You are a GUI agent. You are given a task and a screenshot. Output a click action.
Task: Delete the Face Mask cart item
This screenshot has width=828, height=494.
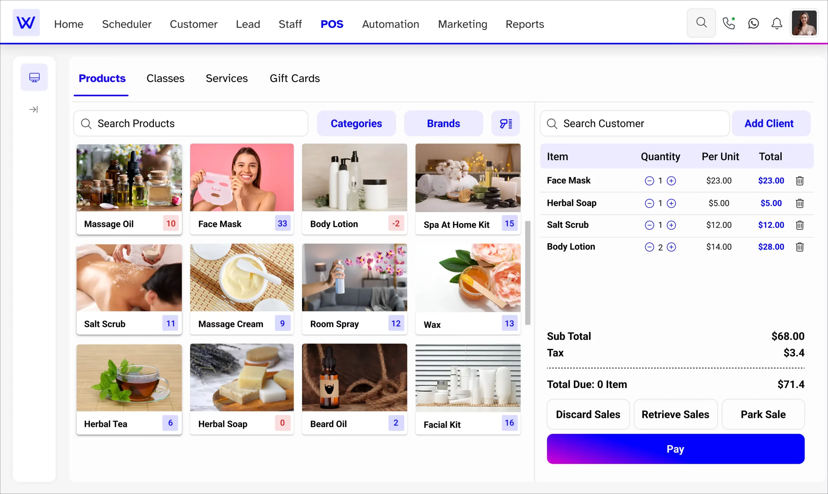[x=800, y=181]
